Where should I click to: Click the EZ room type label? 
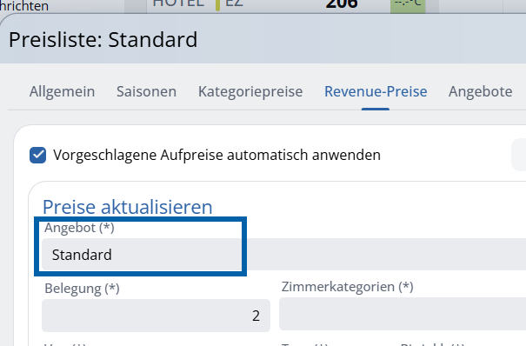(234, 3)
